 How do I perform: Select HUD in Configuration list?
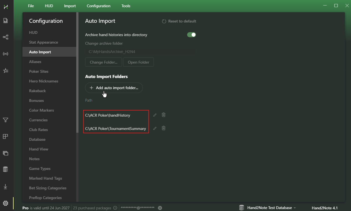[49, 32]
